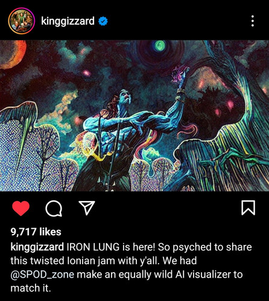This screenshot has width=269, height=301.
Task: Unlike the post with the red heart
Action: tap(21, 208)
